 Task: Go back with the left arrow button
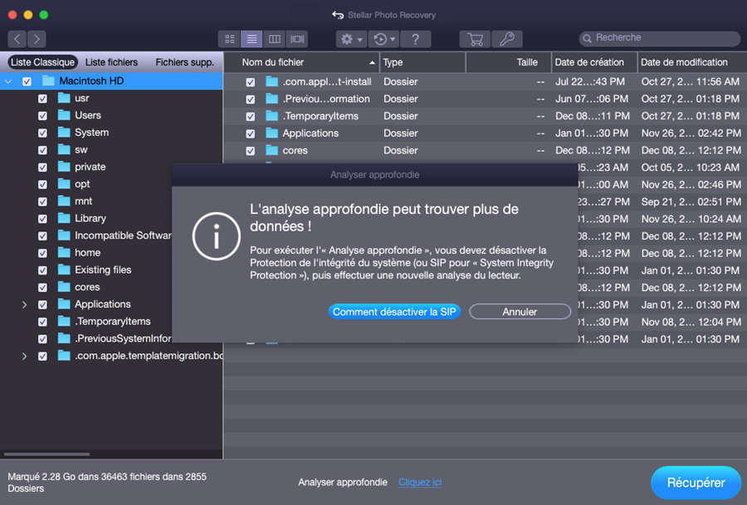pos(17,39)
